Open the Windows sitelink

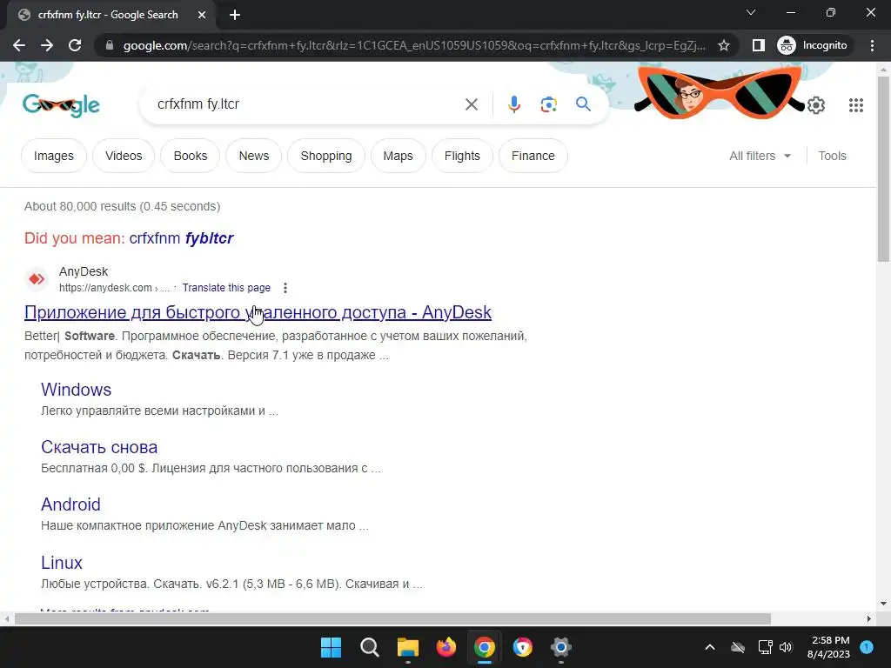(x=77, y=390)
